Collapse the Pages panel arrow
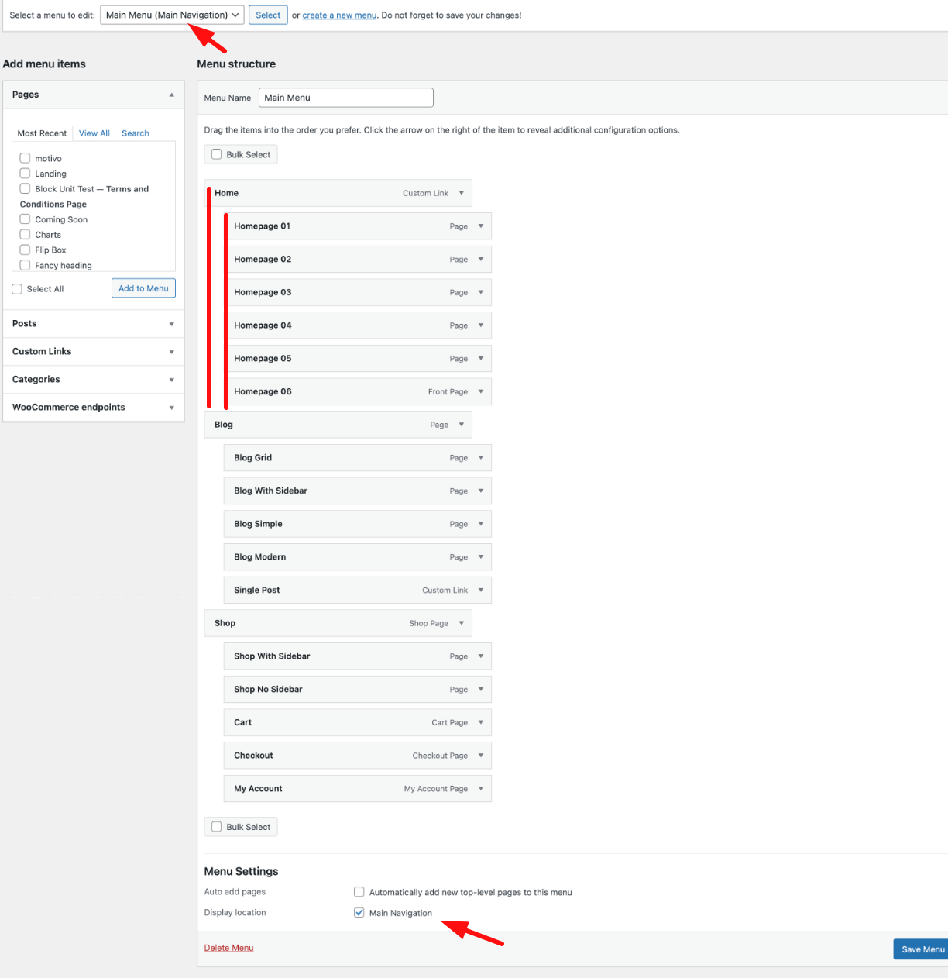The image size is (948, 978). pos(171,95)
